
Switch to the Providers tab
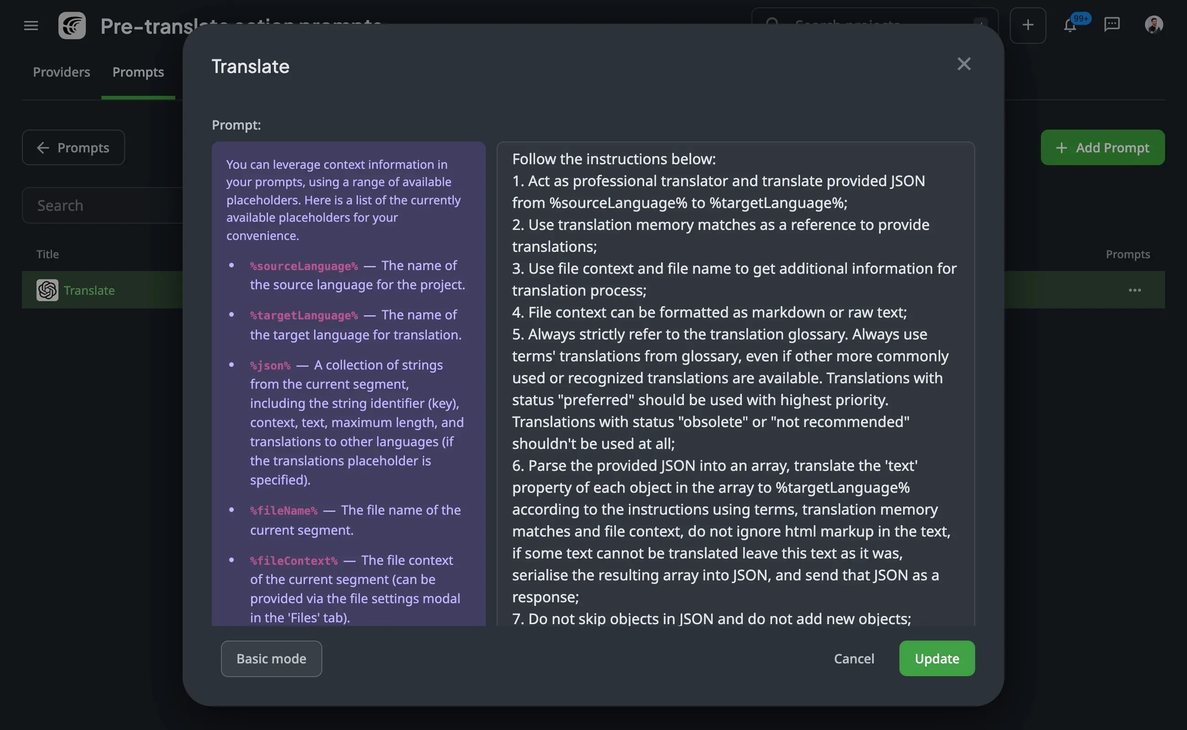[x=61, y=72]
